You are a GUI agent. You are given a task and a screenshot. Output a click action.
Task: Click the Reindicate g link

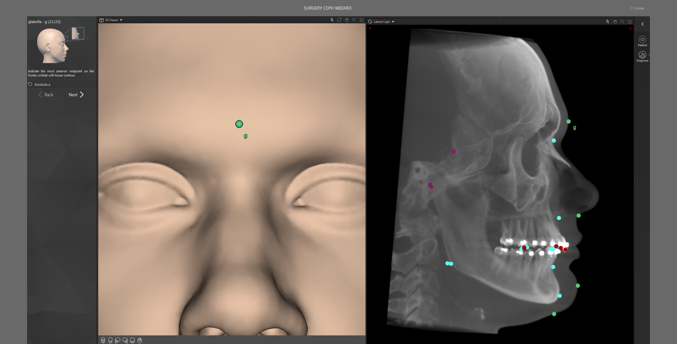pos(42,84)
